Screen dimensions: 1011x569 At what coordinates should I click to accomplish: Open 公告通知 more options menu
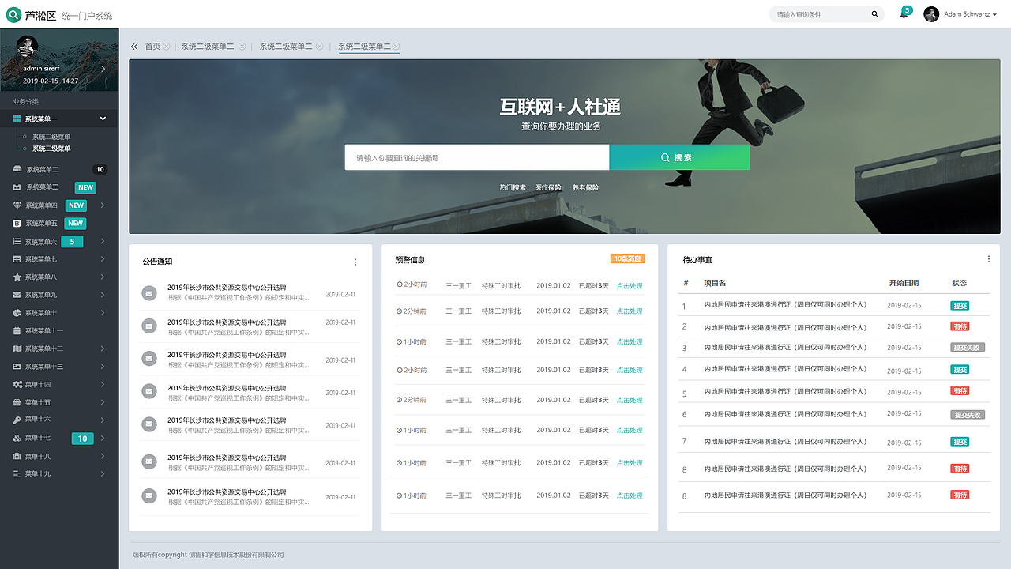355,262
